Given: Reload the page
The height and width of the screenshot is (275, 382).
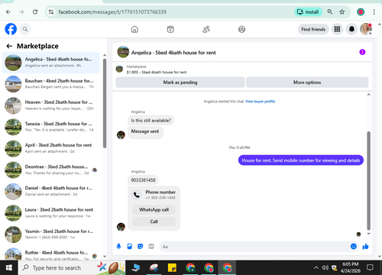Looking at the screenshot, I should [35, 12].
